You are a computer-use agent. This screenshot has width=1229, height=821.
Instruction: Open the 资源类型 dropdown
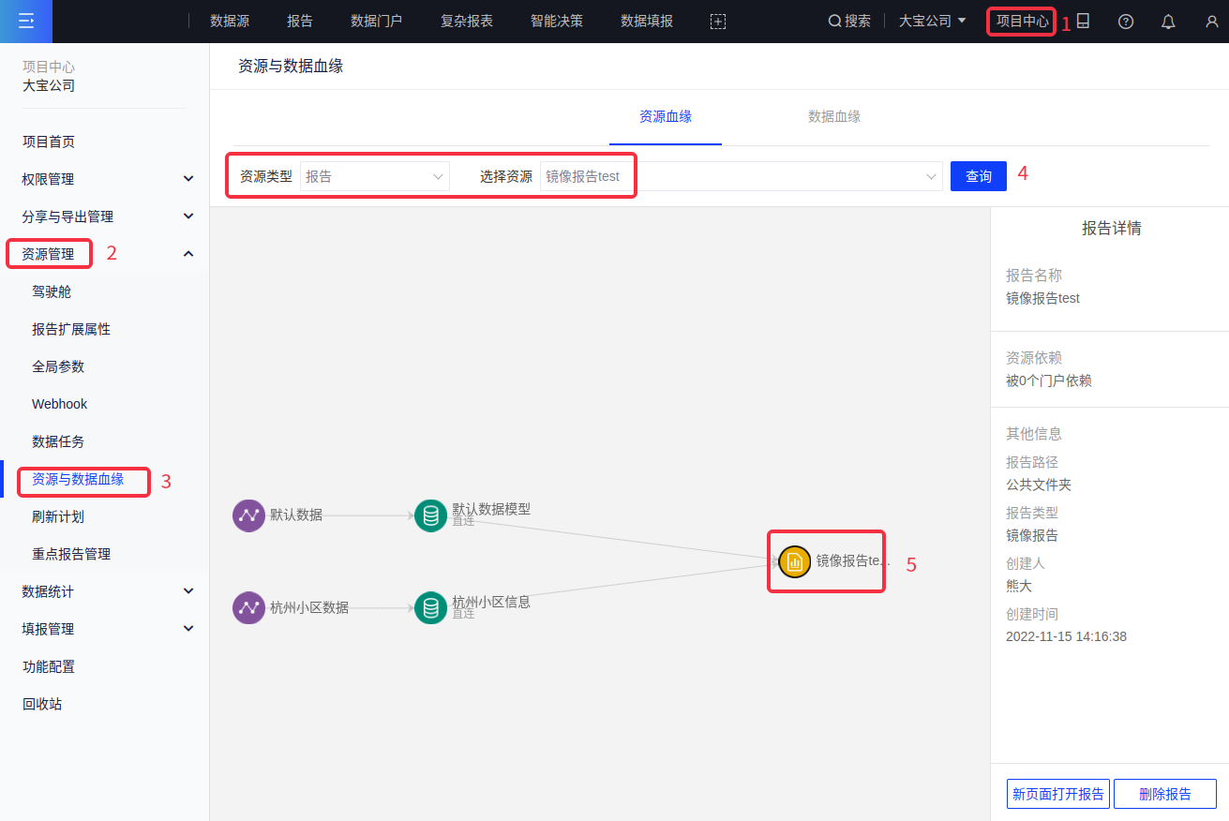tap(375, 176)
